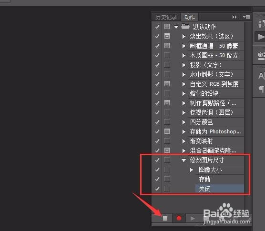Screen dimensions: 265x231
Task: Enable the empty dialog box for 棕褐色调（图层）
Action: point(167,112)
